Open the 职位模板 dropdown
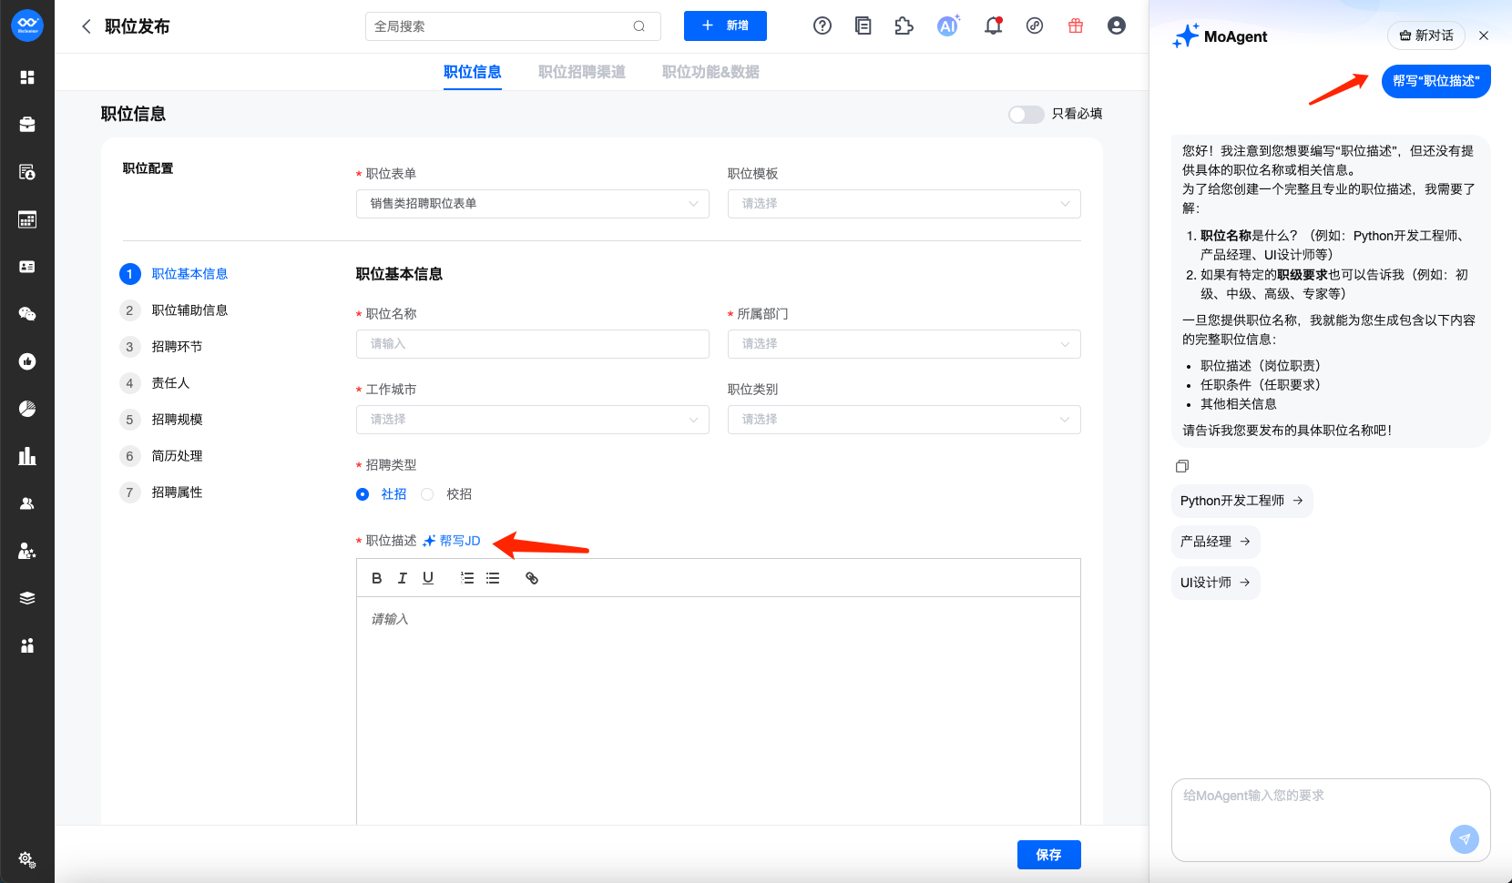The width and height of the screenshot is (1512, 883). (904, 204)
